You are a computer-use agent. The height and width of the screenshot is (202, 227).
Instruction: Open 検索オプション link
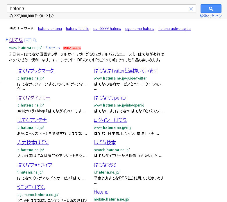211,16
